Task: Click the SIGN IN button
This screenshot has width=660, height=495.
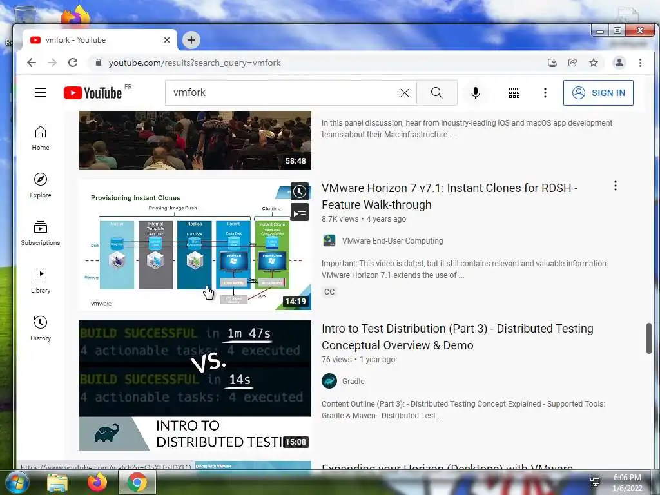Action: point(598,93)
